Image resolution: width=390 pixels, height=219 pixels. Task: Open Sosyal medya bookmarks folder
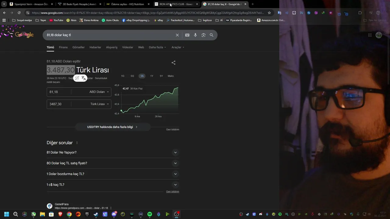[x=22, y=20]
